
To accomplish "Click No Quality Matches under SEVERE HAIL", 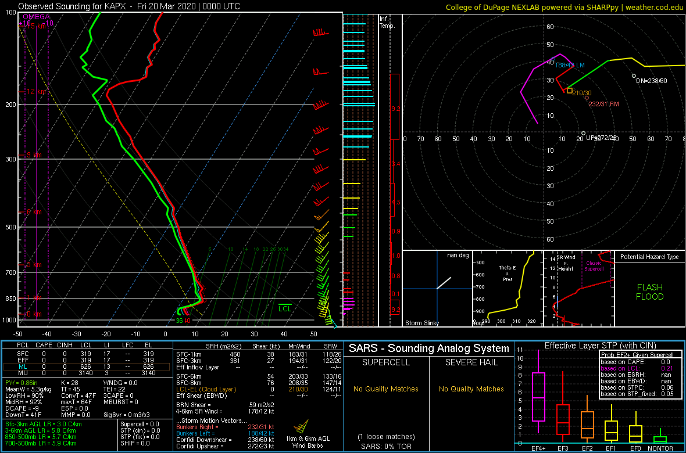I will [x=471, y=389].
